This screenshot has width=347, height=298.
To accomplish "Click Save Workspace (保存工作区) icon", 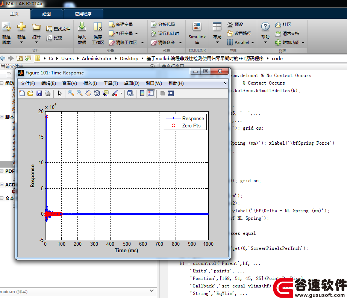I will tap(98, 27).
